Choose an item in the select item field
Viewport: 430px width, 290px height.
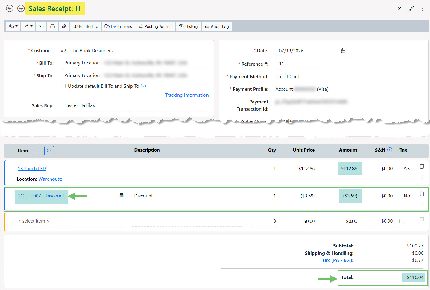(x=69, y=221)
